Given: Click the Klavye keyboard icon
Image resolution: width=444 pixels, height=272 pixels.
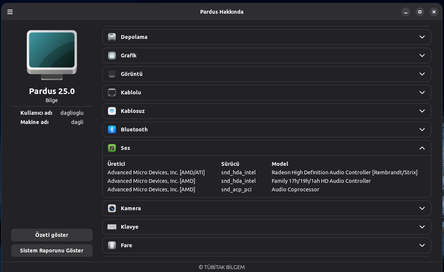Looking at the screenshot, I should [x=112, y=227].
